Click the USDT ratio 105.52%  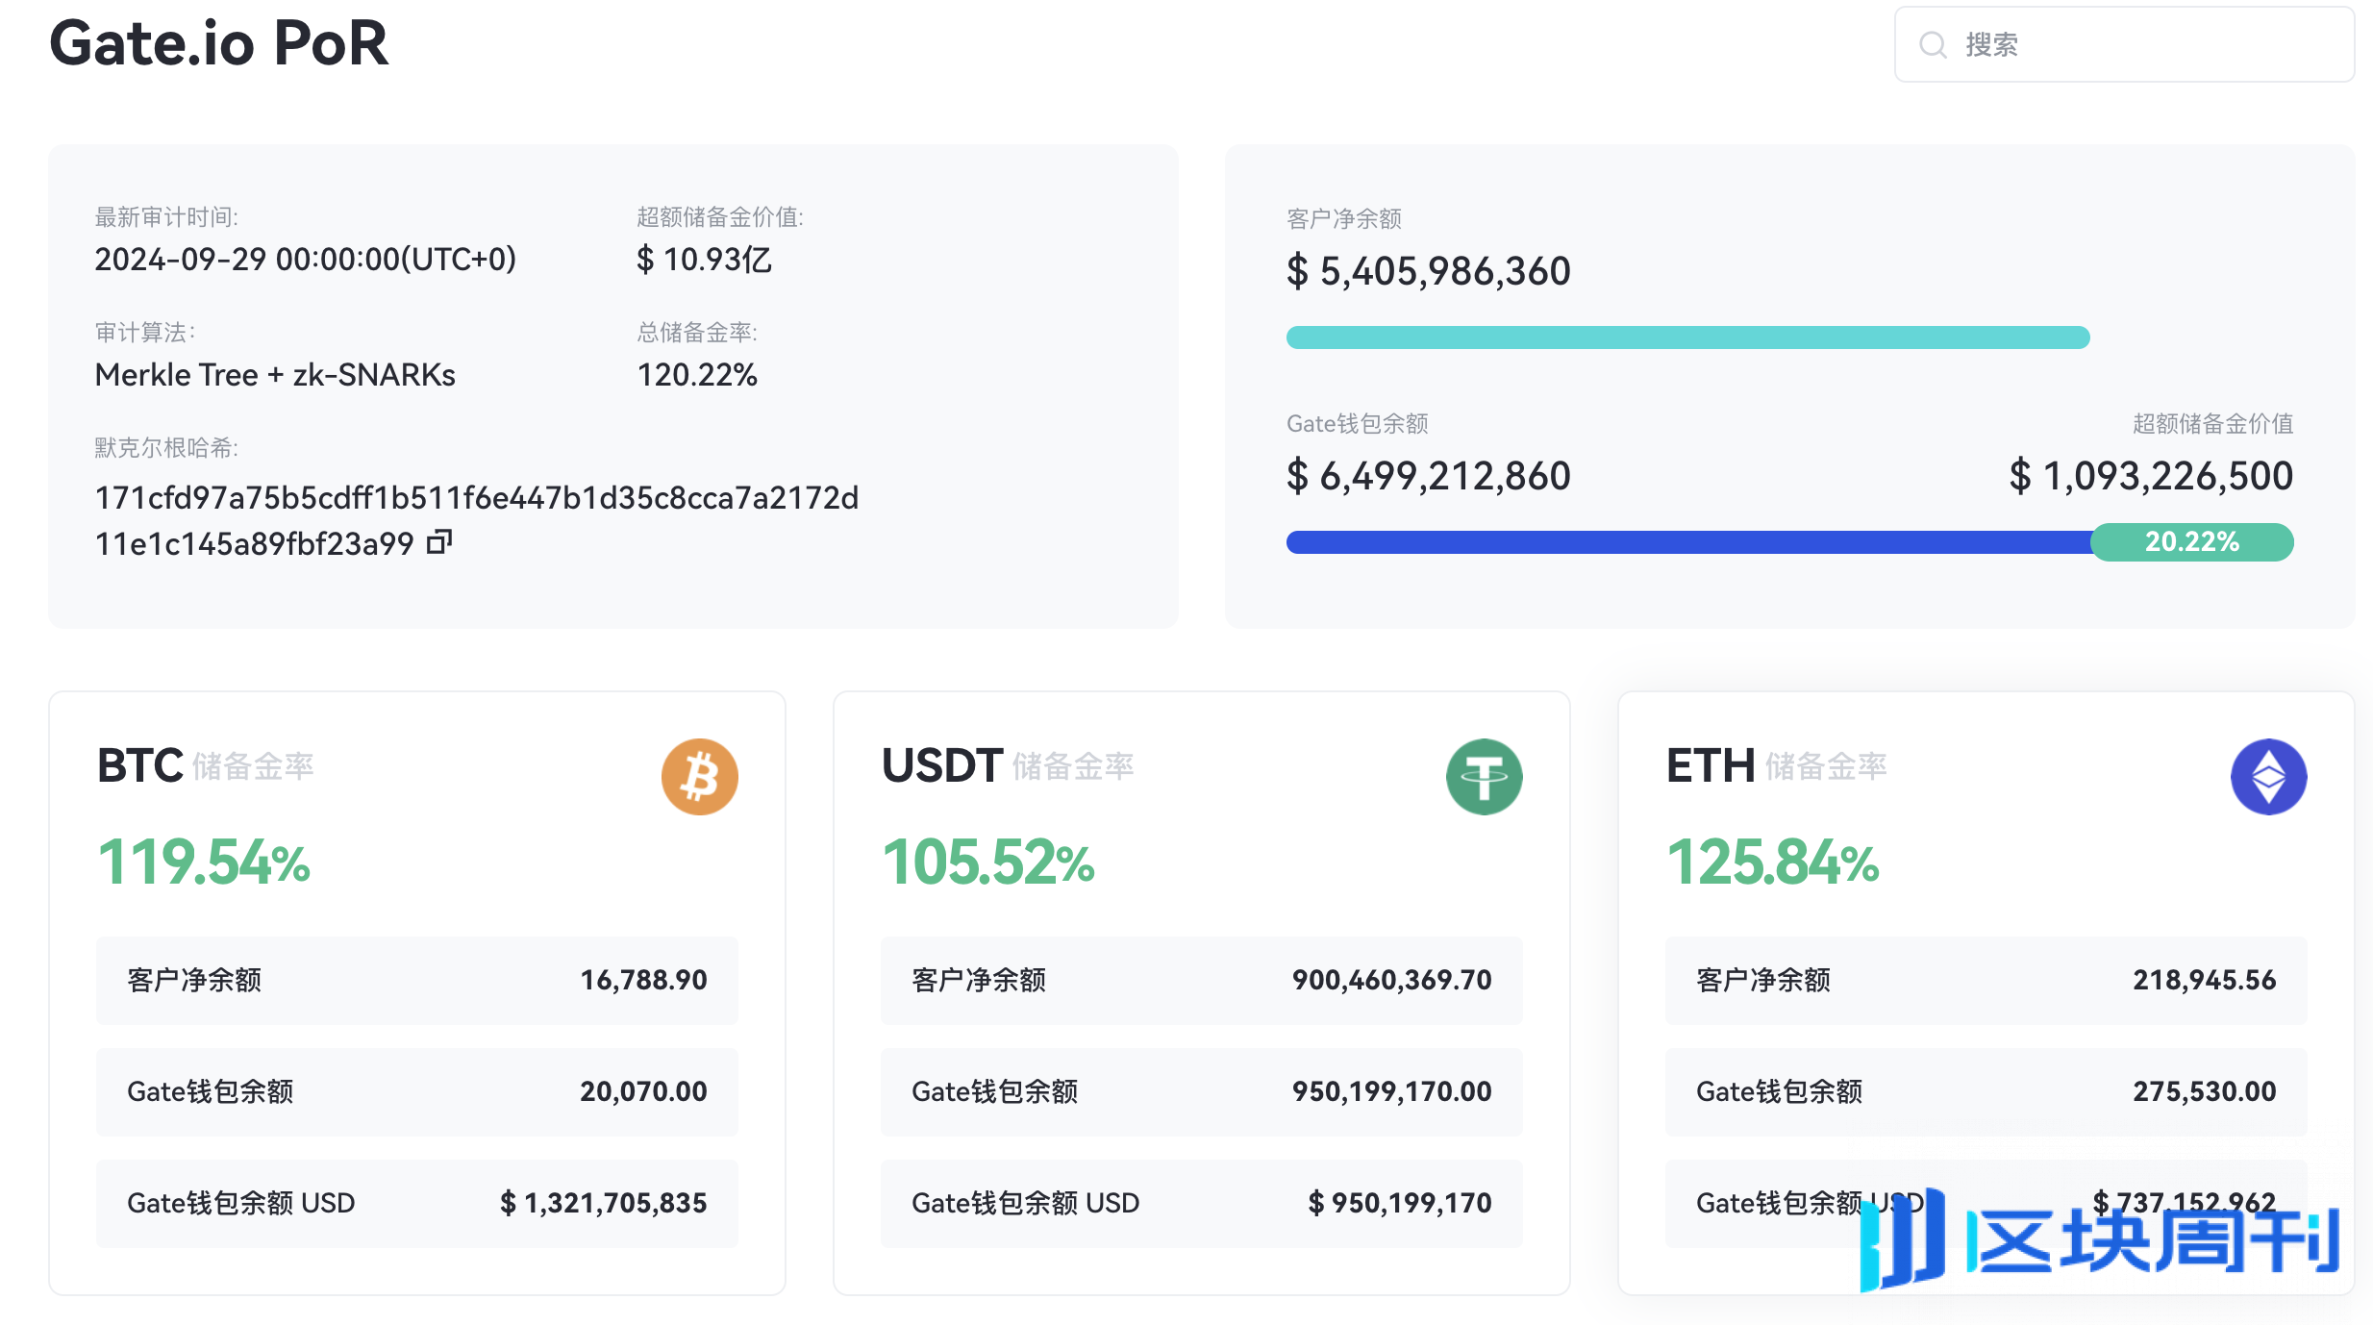coord(988,862)
